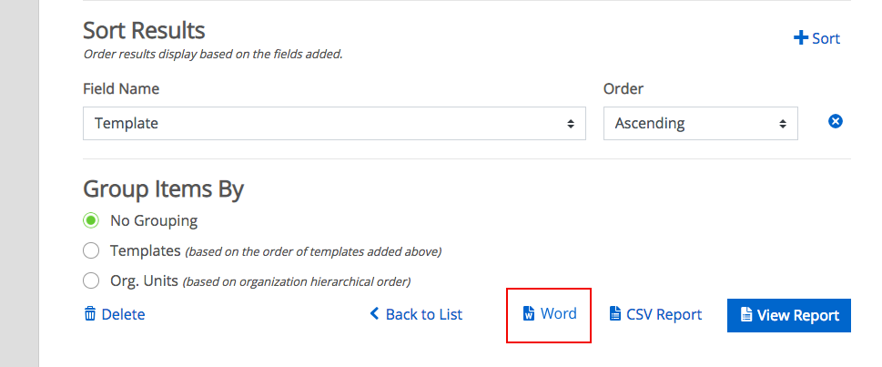Go back using the Back to List text

(x=424, y=314)
